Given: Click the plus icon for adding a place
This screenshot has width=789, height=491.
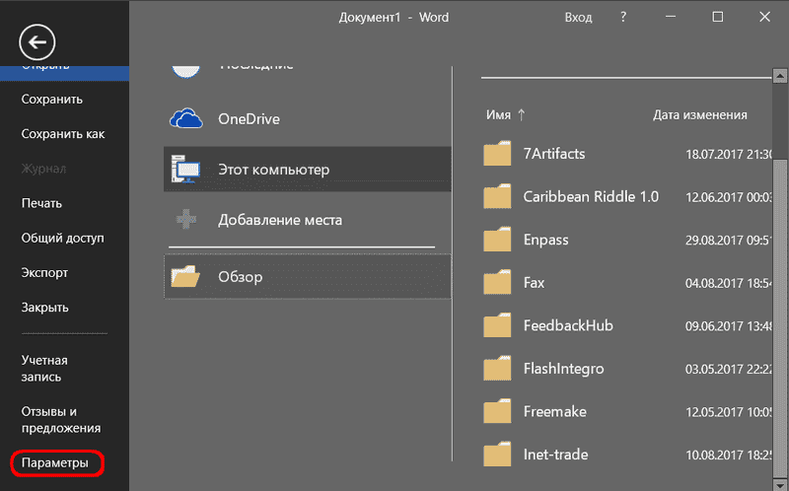Looking at the screenshot, I should 186,220.
